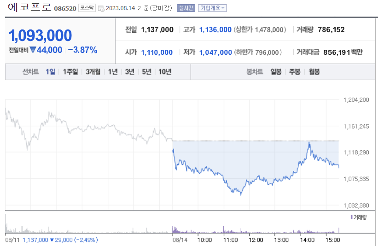This screenshot has height=246, width=378.
Task: Open the 주봉 weekly candle chart
Action: (295, 71)
